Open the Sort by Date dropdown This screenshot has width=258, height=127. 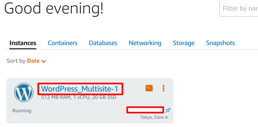tap(36, 61)
